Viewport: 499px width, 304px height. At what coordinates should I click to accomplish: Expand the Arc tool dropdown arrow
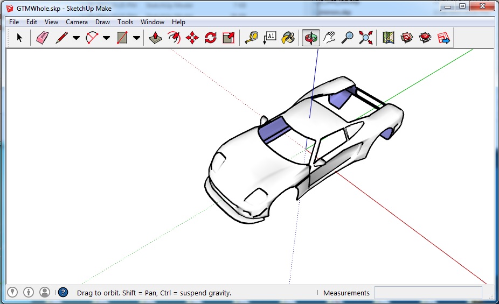(106, 38)
